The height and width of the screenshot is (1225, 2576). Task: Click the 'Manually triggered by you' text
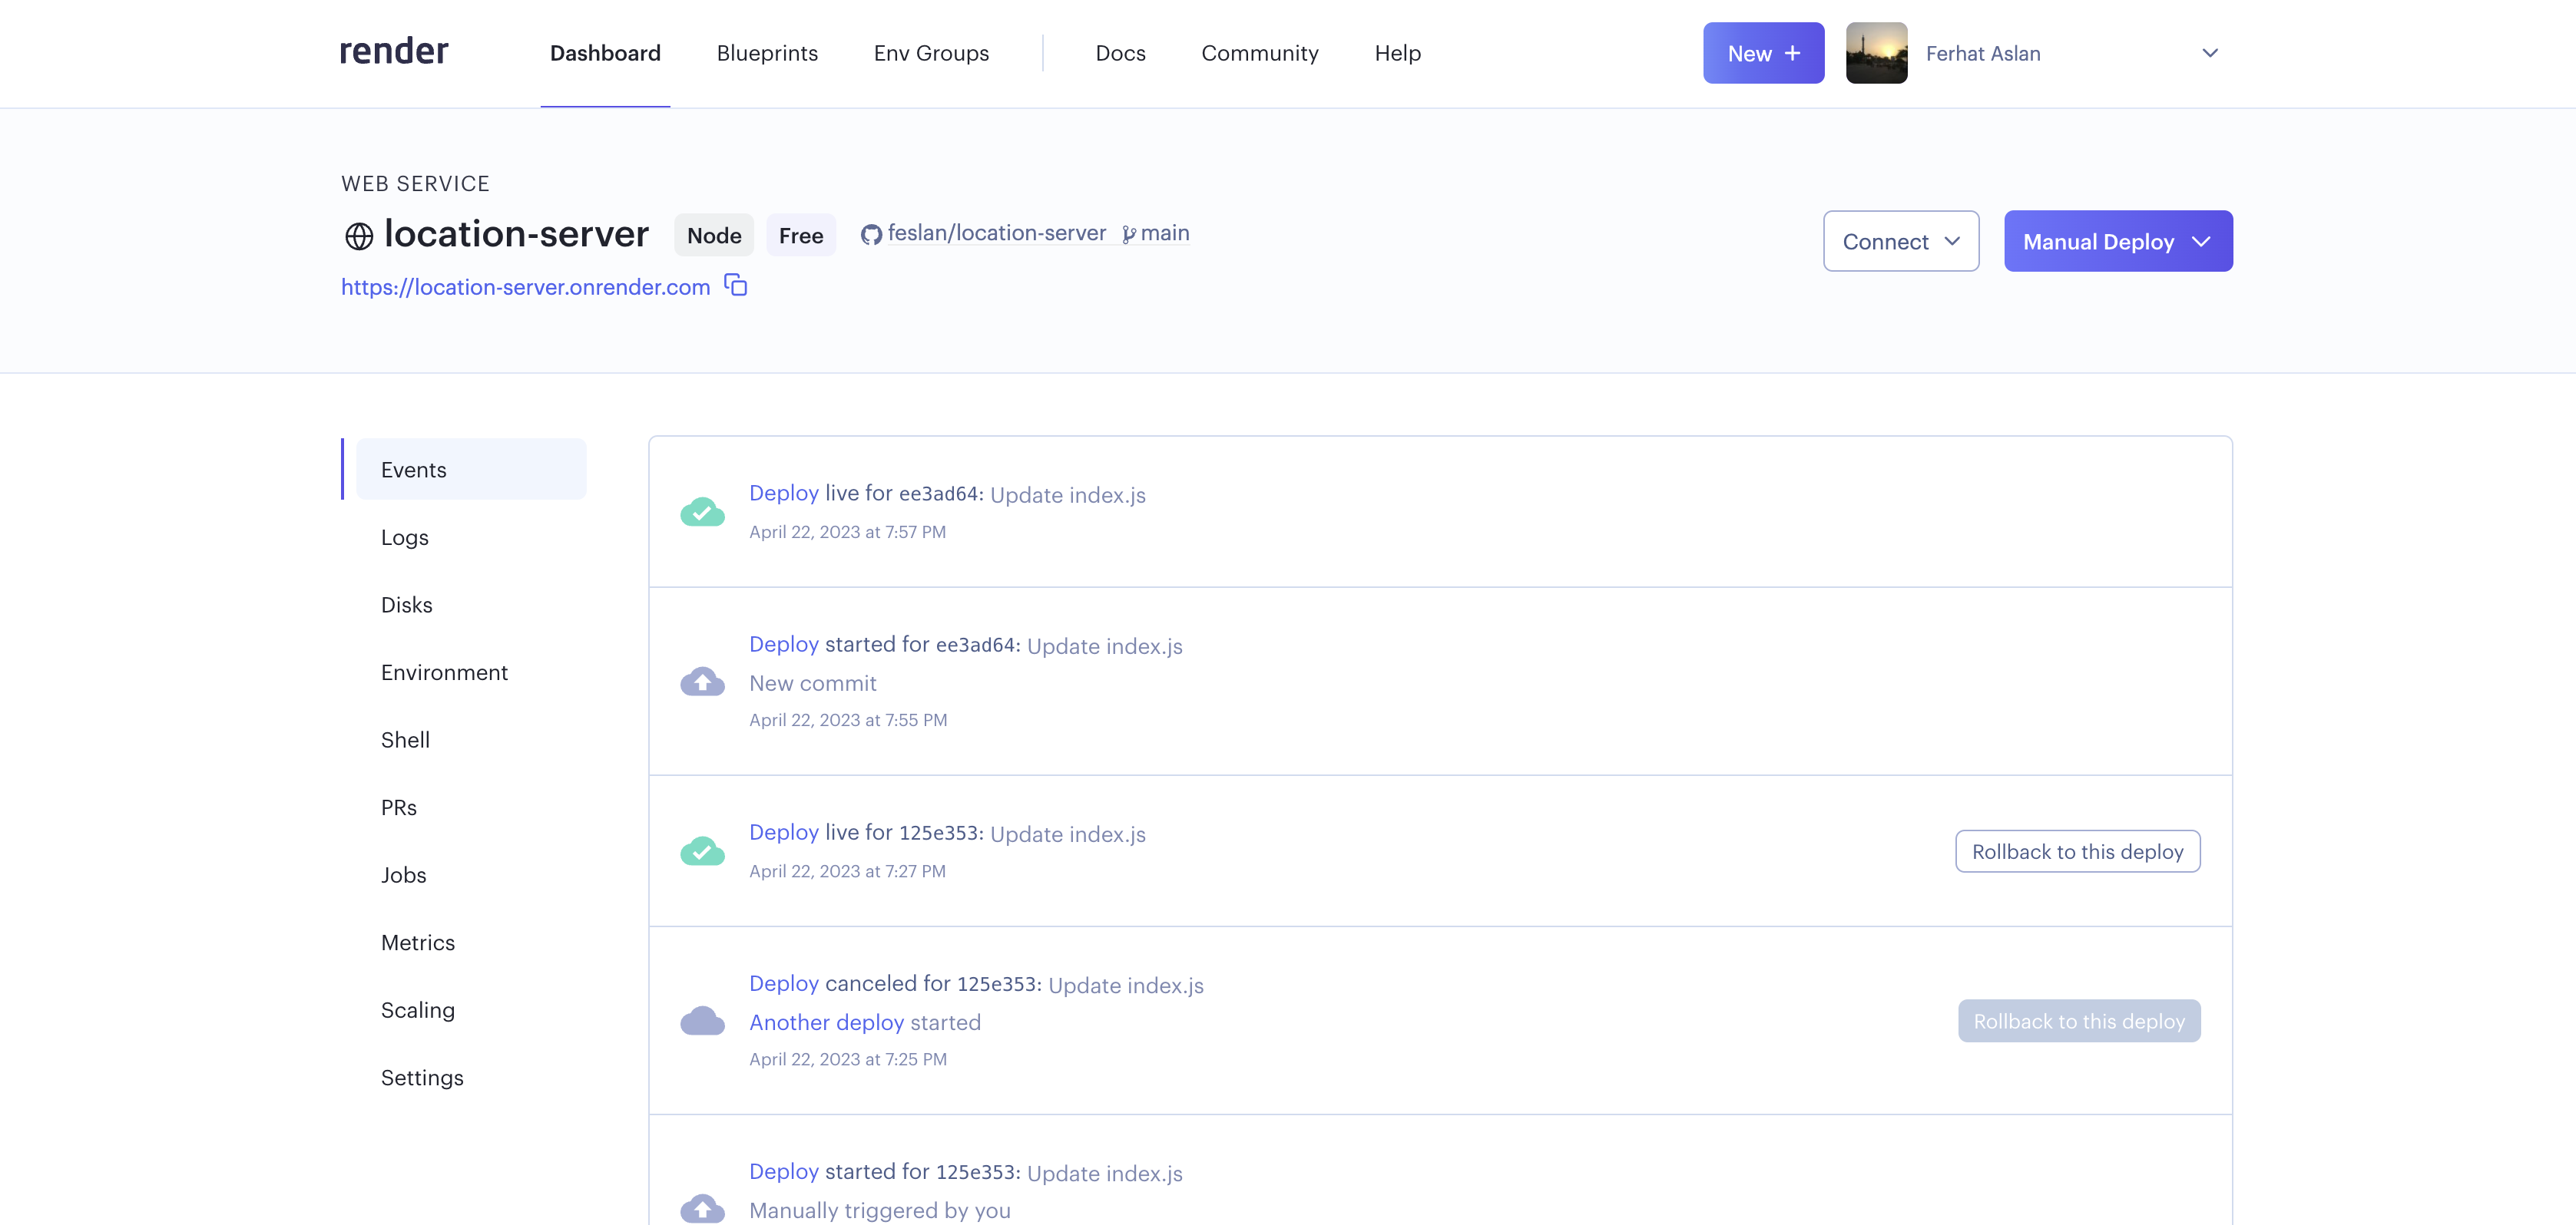(880, 1210)
